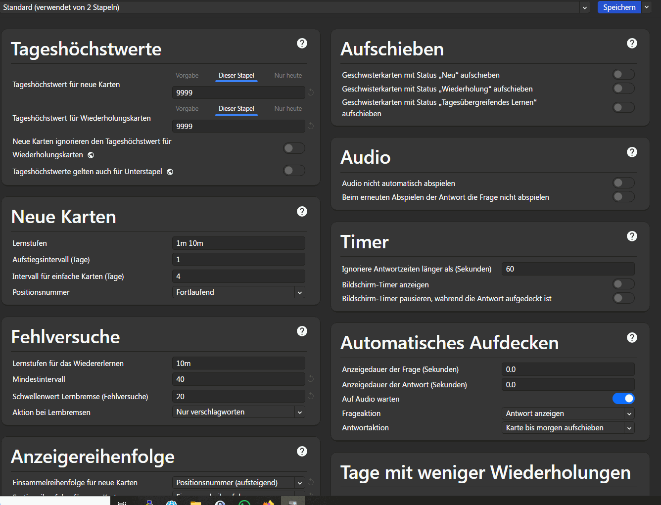The image size is (661, 505).
Task: Enable Bildschirm-Timer anzeigen
Action: (x=623, y=284)
